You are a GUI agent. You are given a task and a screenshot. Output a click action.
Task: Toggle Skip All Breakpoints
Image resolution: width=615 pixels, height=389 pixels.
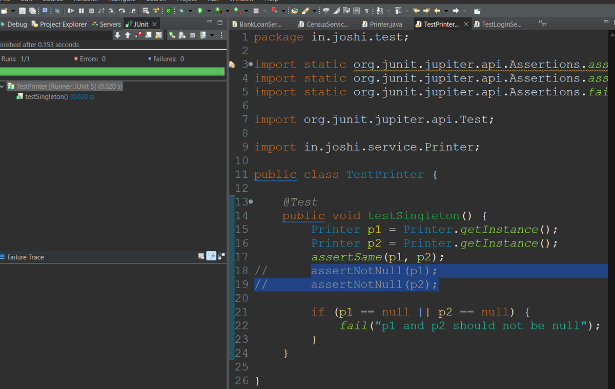point(58,10)
